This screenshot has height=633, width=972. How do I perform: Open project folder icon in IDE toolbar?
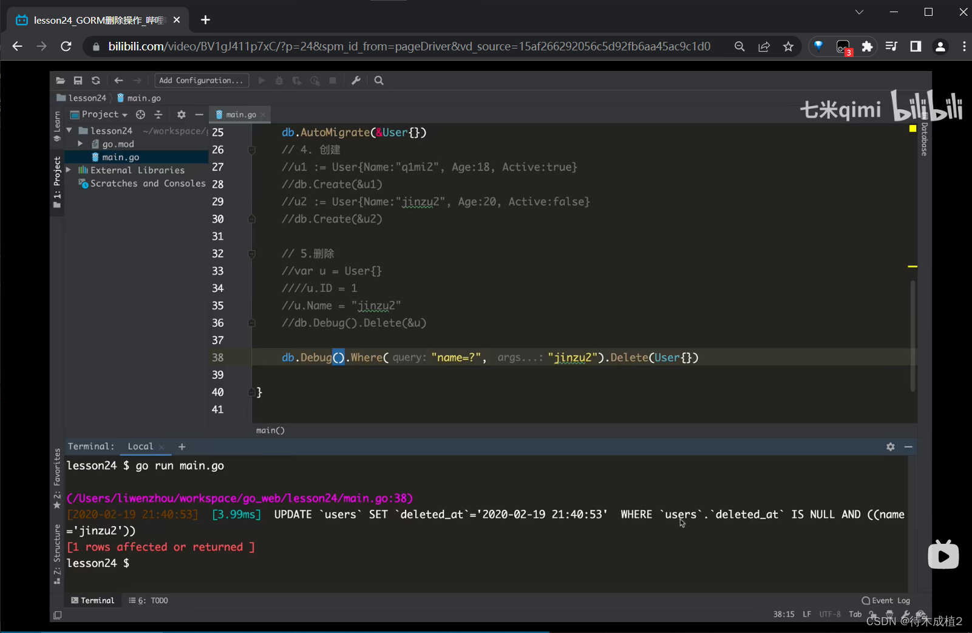click(60, 80)
